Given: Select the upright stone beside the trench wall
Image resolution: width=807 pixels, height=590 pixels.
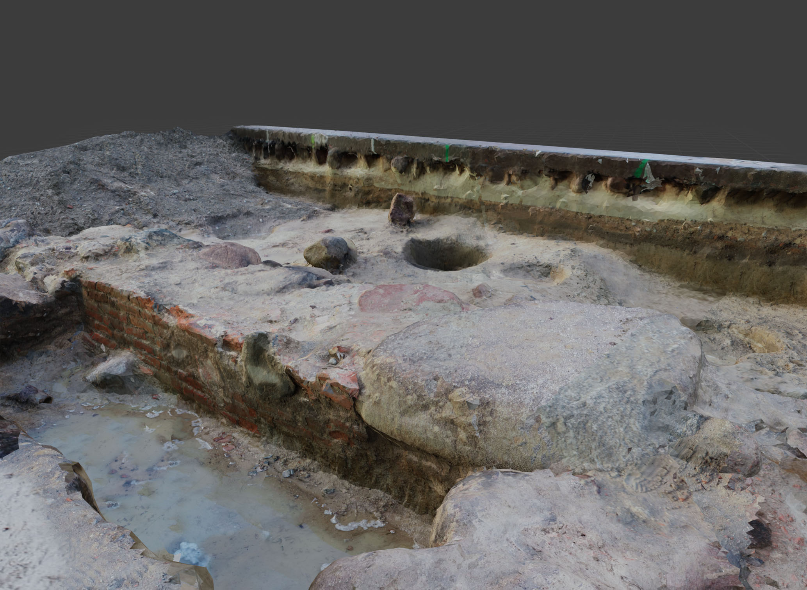Looking at the screenshot, I should tap(402, 209).
